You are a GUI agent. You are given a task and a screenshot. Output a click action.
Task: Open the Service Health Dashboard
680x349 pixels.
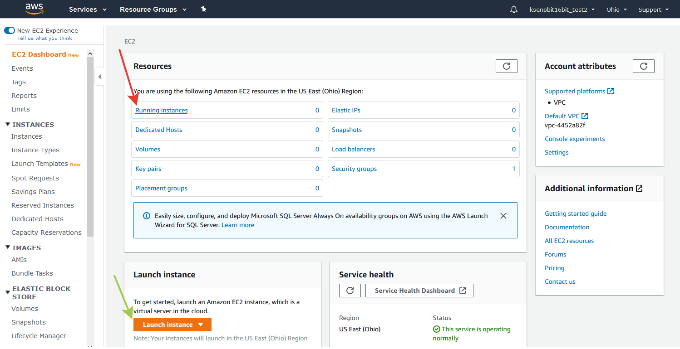[419, 291]
